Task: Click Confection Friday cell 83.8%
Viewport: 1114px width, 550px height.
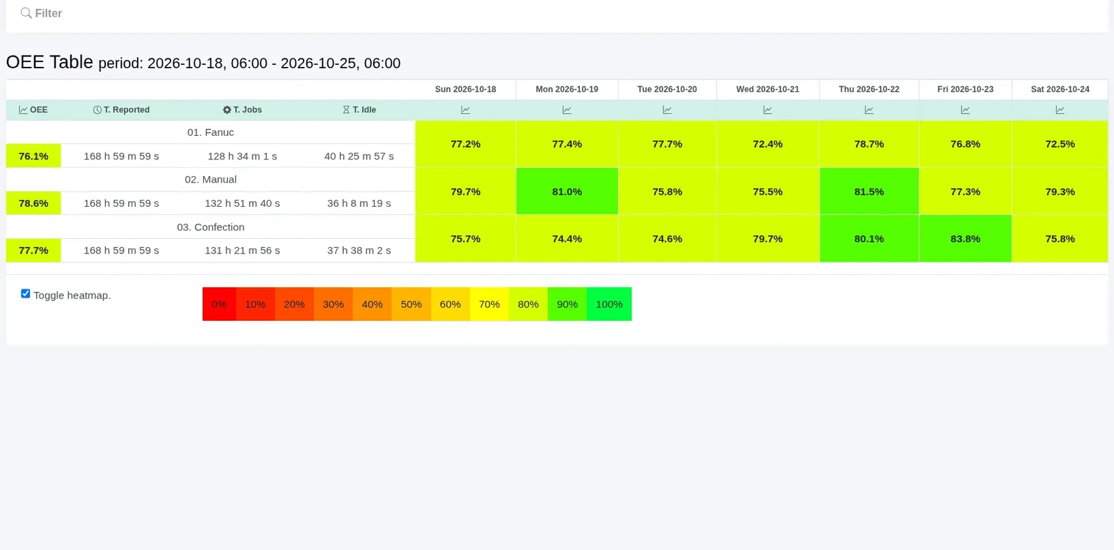Action: tap(965, 239)
